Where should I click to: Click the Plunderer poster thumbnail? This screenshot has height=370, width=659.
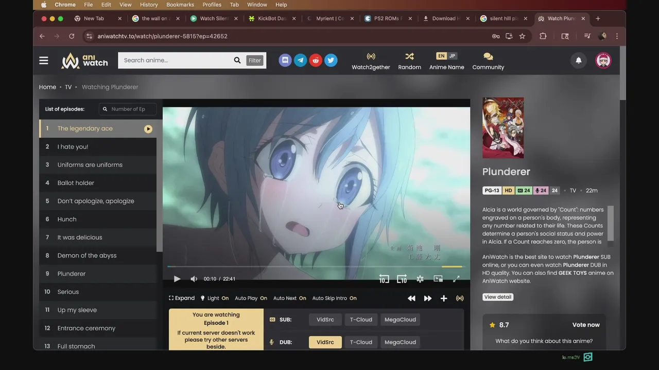(x=503, y=127)
